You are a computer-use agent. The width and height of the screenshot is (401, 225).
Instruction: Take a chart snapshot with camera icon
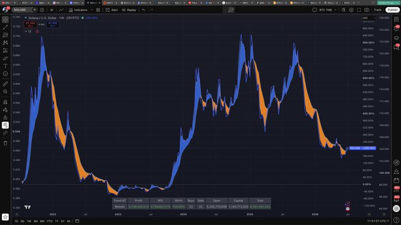(367, 10)
